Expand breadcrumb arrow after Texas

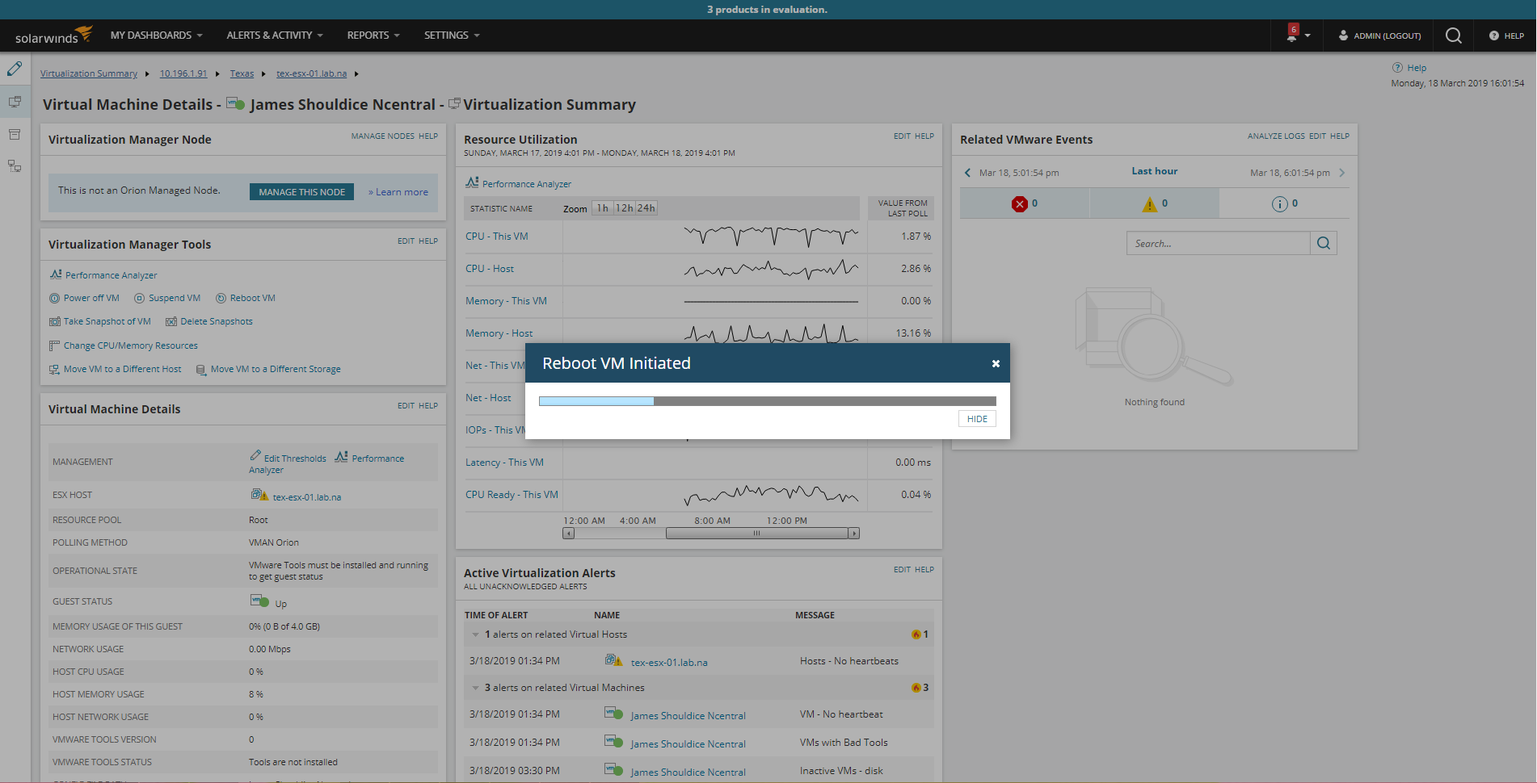263,74
